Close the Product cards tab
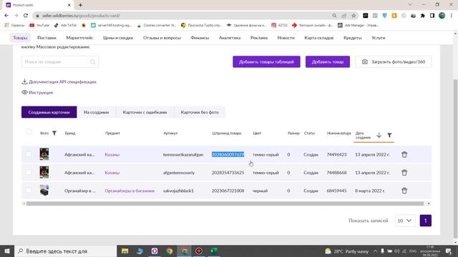The image size is (458, 257). click(69, 5)
